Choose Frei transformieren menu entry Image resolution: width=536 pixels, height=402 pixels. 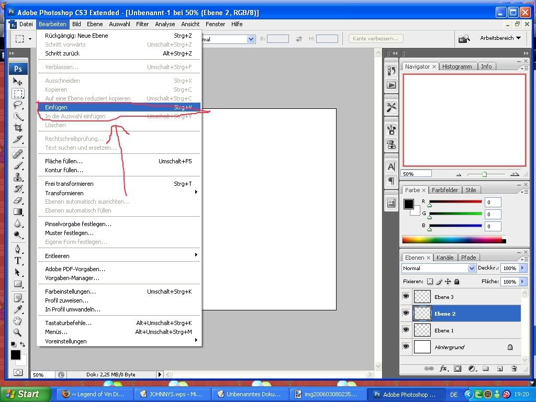point(119,184)
